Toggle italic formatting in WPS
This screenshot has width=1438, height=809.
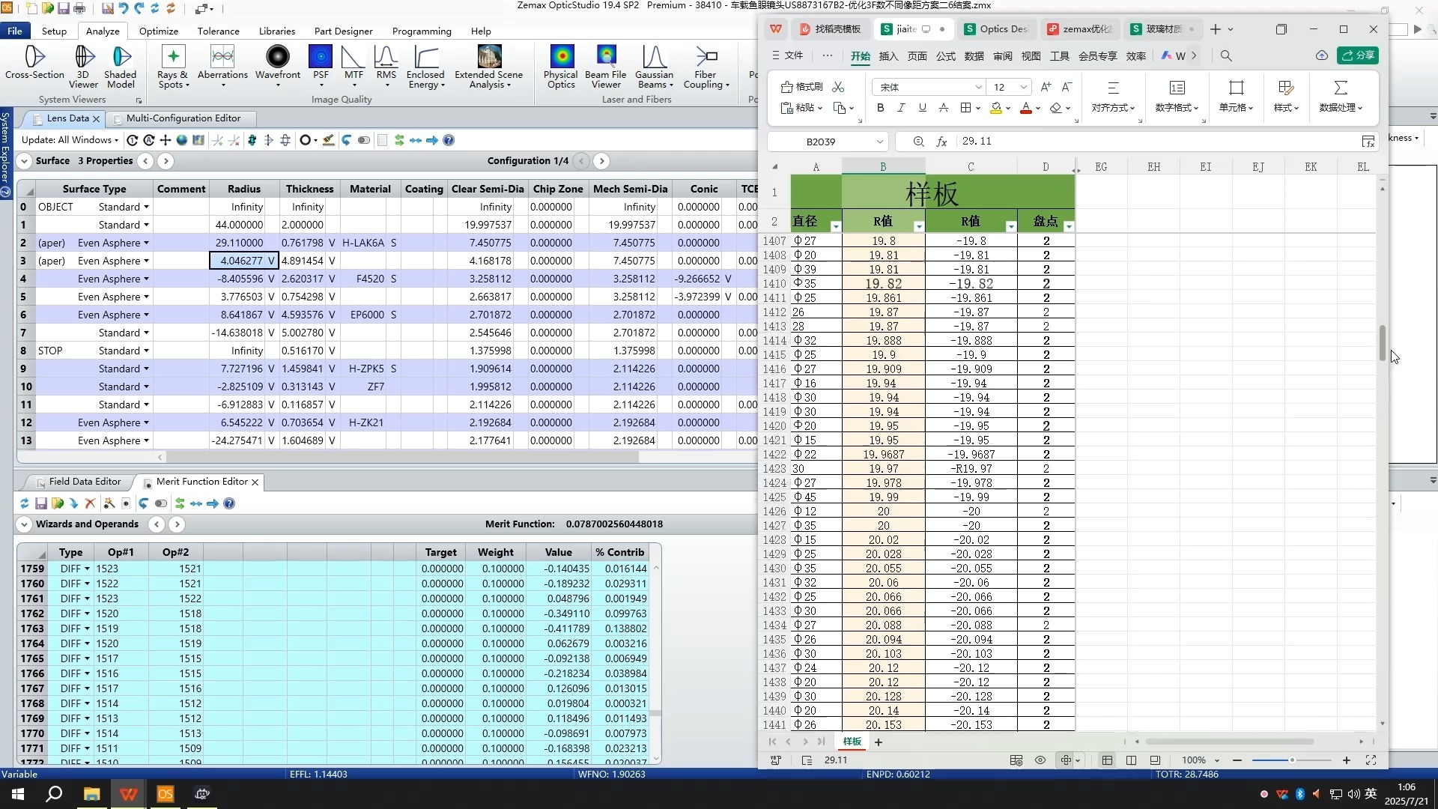click(901, 108)
